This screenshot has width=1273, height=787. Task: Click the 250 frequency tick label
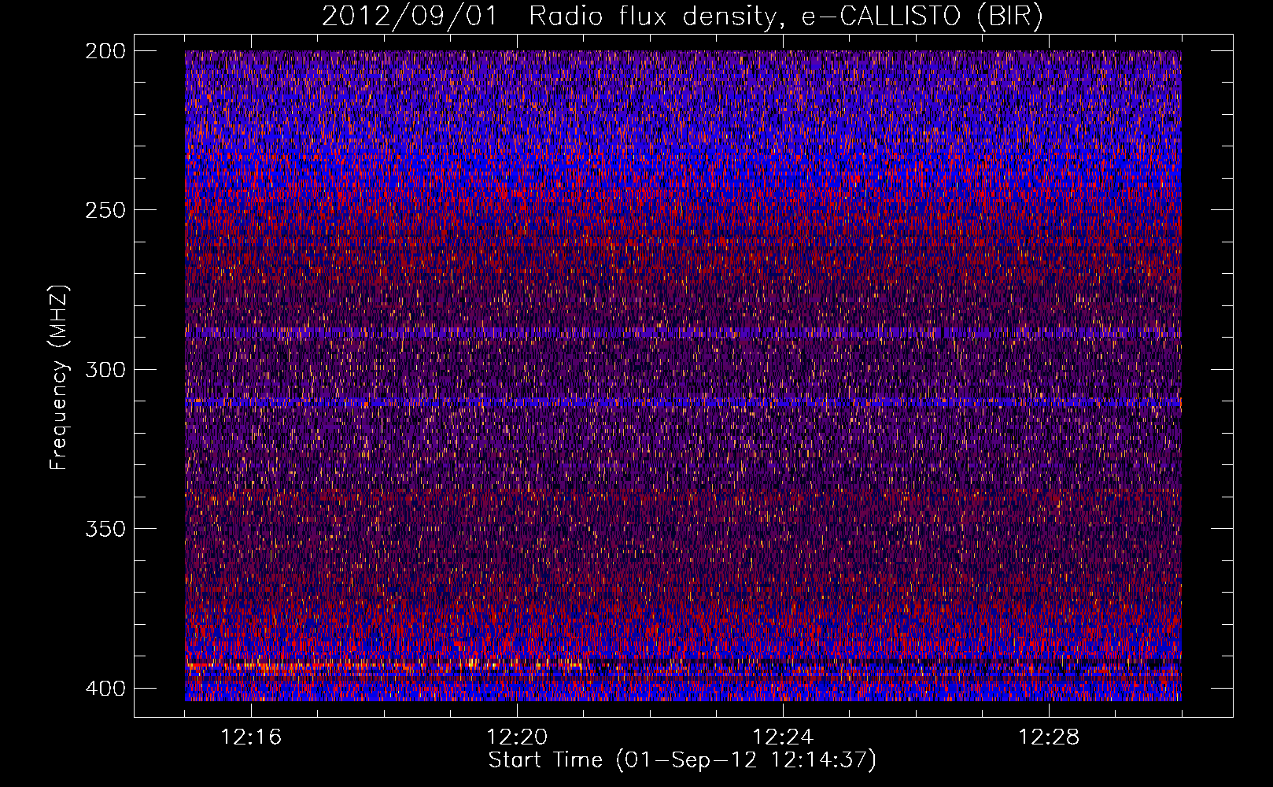coord(105,210)
